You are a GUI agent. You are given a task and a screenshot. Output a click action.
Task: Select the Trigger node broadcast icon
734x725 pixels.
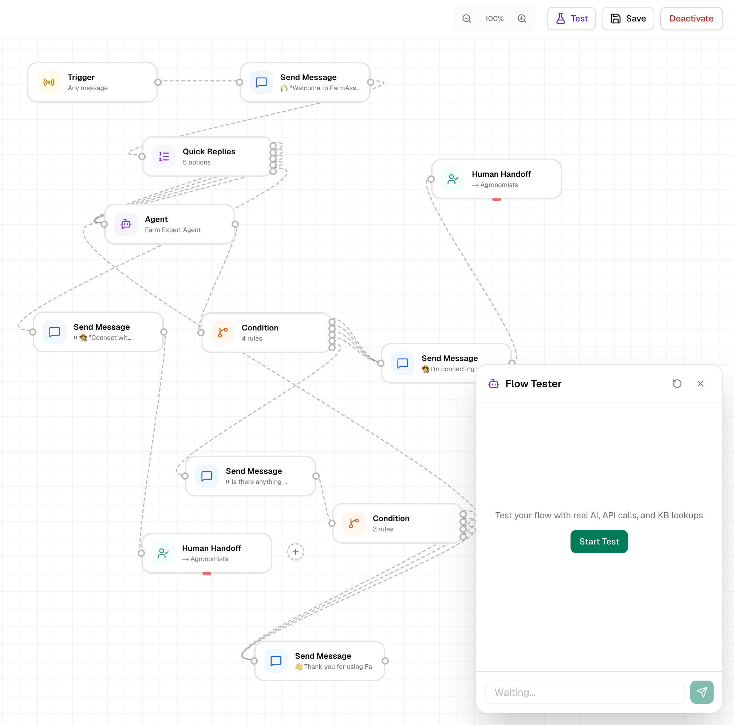(49, 82)
